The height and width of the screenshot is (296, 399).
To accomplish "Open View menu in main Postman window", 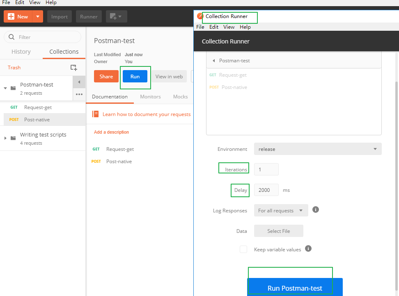I will coord(34,2).
